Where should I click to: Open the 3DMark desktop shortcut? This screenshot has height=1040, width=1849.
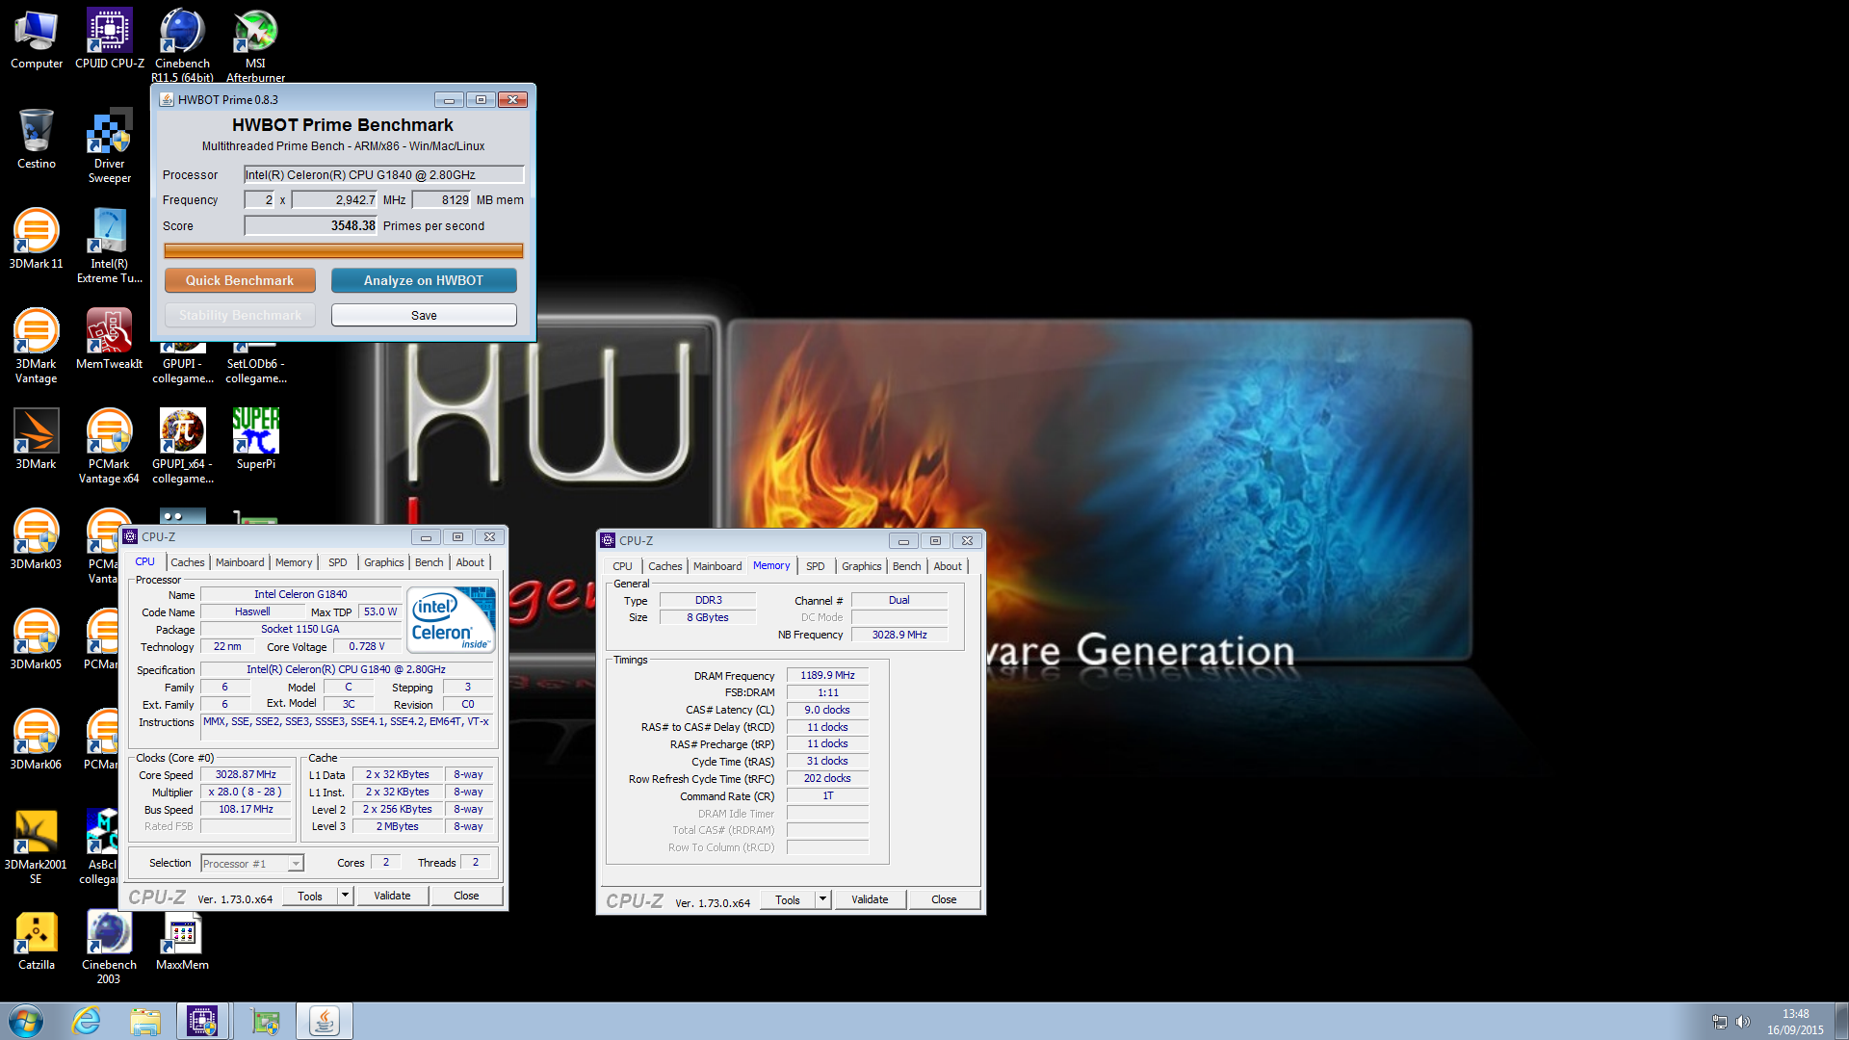pos(37,440)
